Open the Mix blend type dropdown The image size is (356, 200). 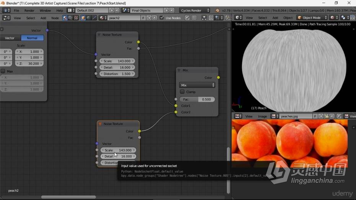point(197,85)
